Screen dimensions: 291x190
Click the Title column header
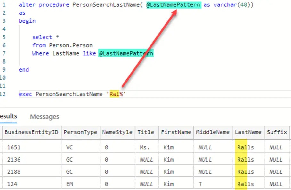(x=146, y=132)
